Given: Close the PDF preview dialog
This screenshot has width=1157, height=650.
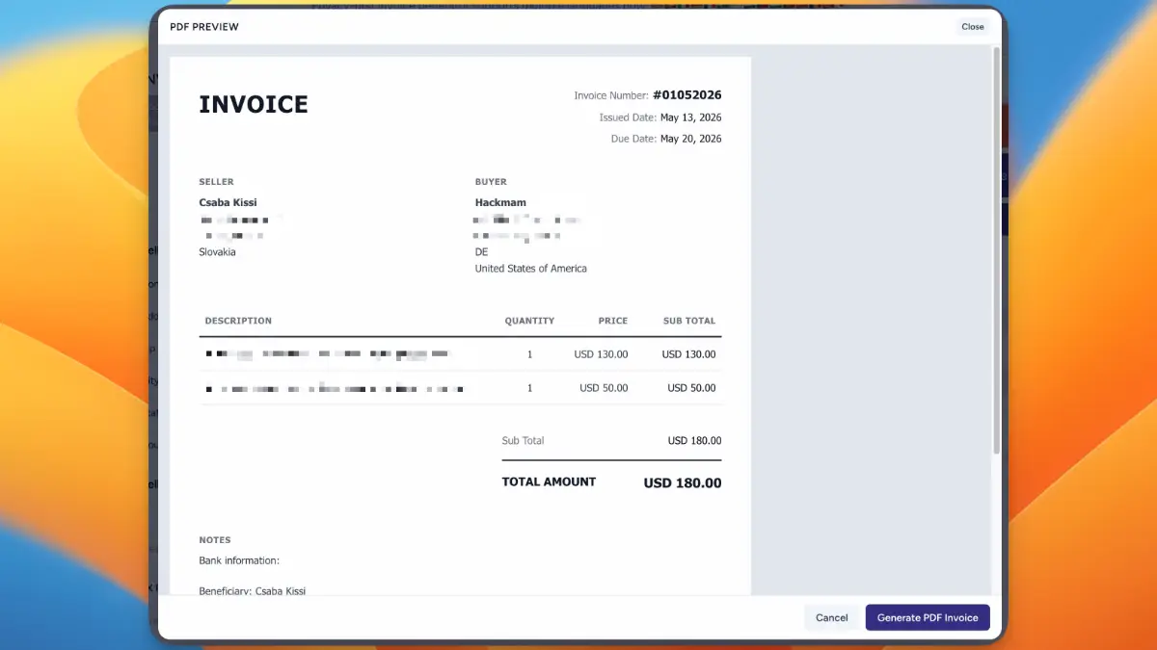Looking at the screenshot, I should tap(972, 27).
